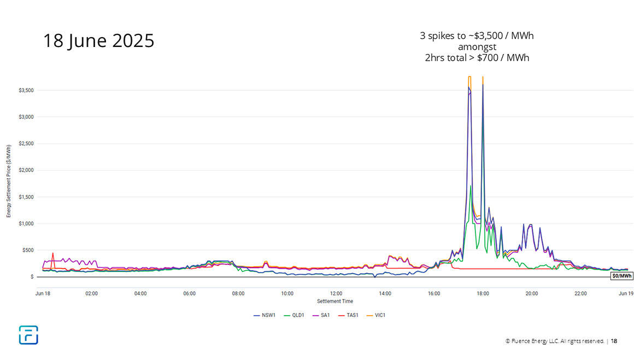The image size is (640, 360).
Task: Select the "Settlement Time" axis title
Action: 335,301
